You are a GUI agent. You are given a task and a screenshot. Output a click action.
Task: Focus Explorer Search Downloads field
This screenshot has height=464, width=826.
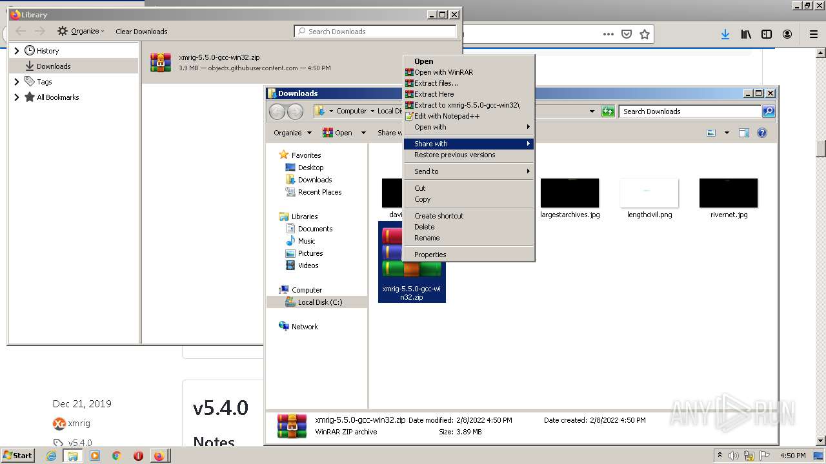(690, 111)
